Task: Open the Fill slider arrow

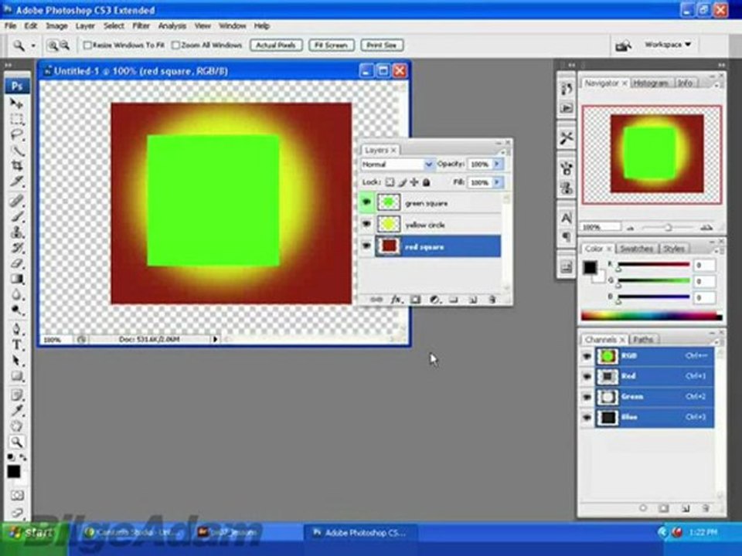Action: 497,182
